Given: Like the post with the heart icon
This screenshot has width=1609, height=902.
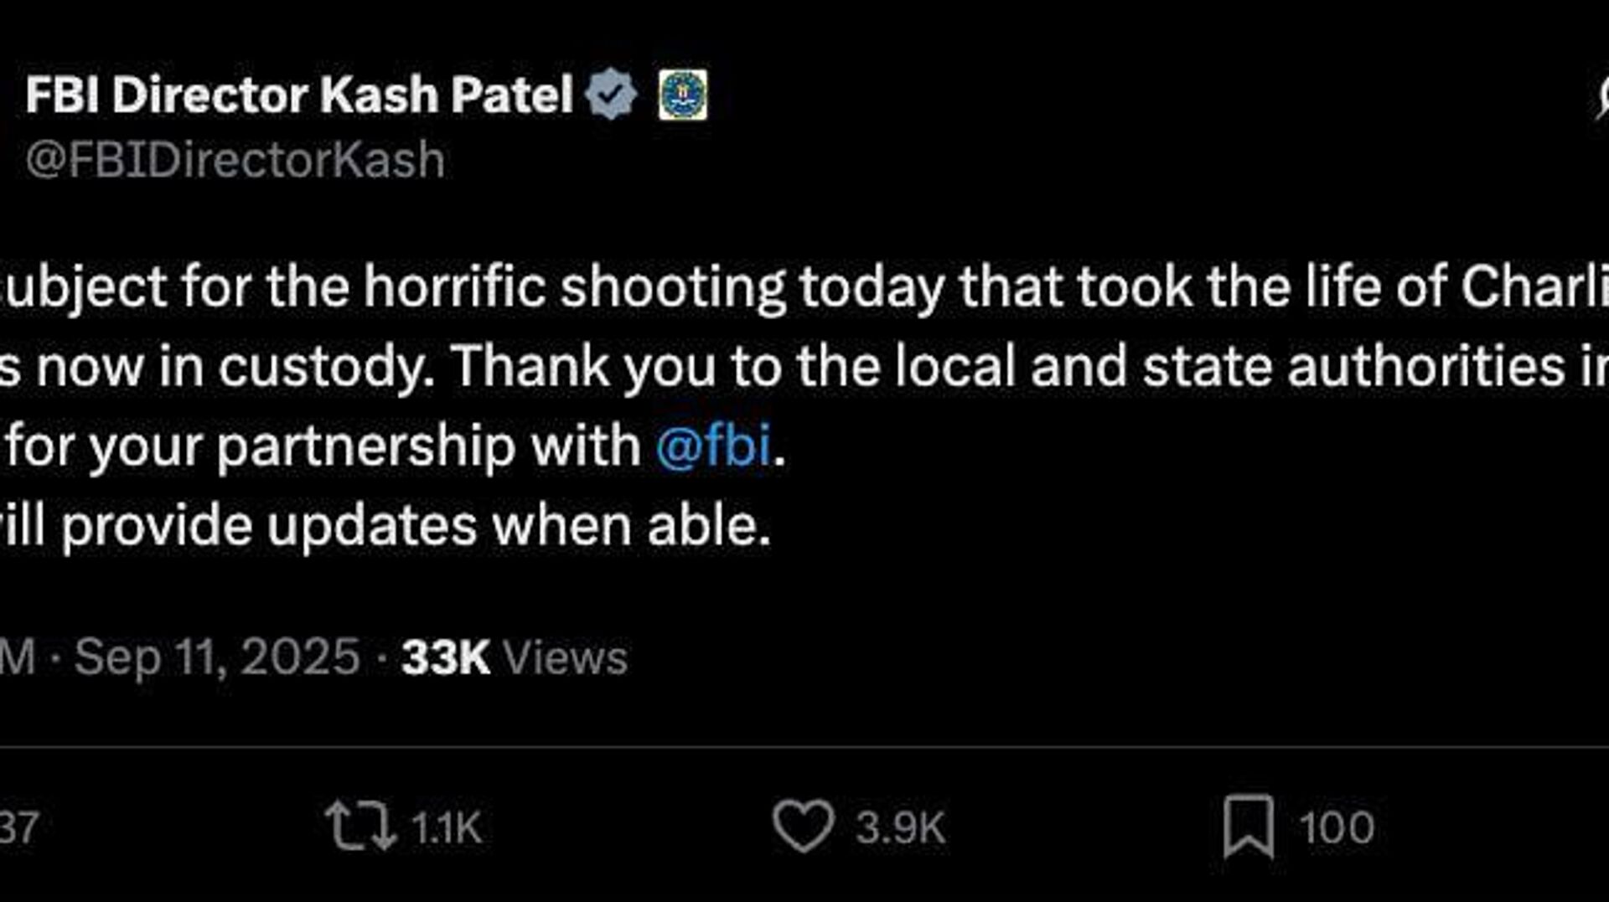Looking at the screenshot, I should [x=803, y=826].
